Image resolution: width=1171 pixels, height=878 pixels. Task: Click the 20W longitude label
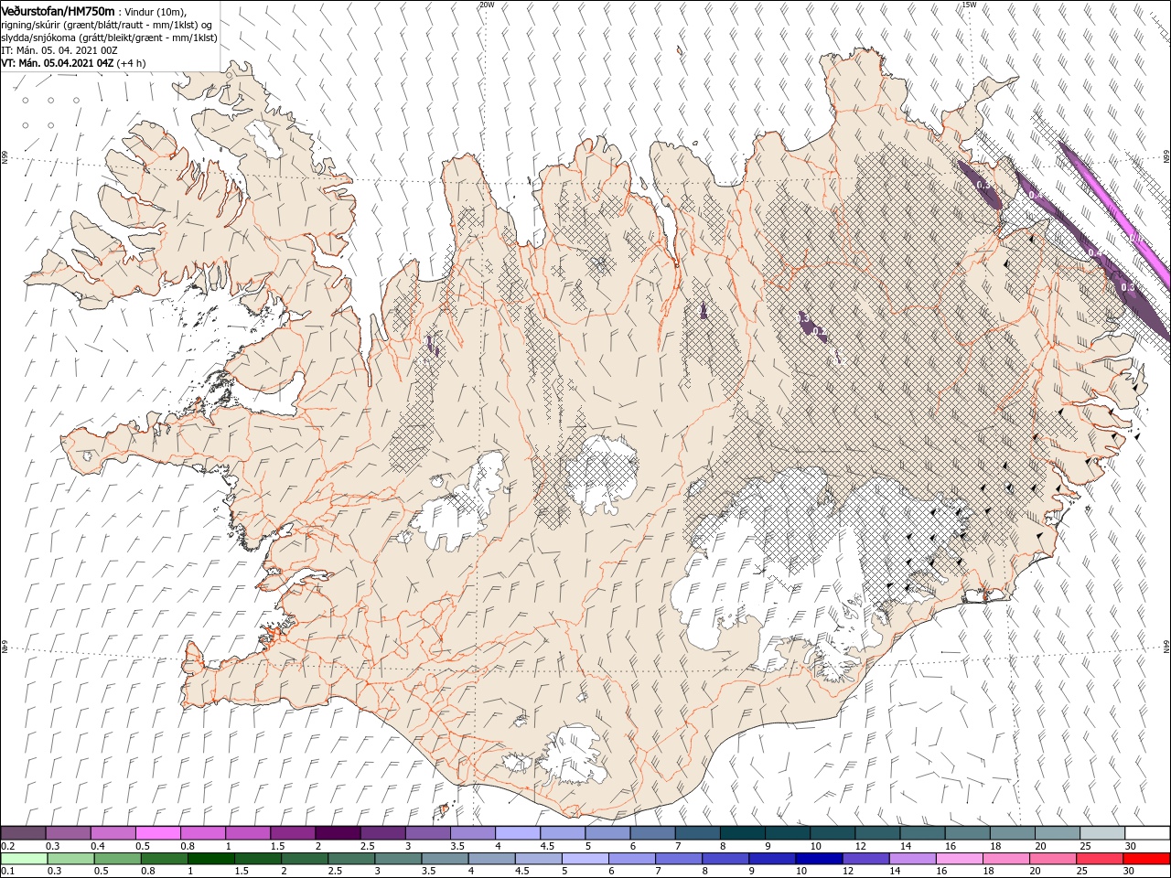[x=487, y=5]
